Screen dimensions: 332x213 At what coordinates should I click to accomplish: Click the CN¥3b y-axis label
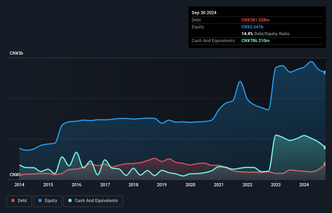click(16, 53)
